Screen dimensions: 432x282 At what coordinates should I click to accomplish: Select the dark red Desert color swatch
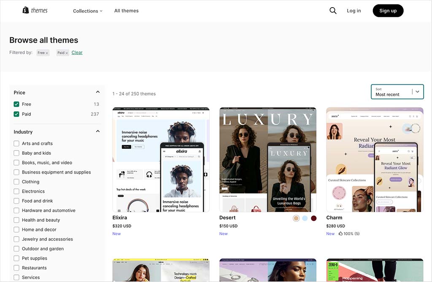[313, 218]
